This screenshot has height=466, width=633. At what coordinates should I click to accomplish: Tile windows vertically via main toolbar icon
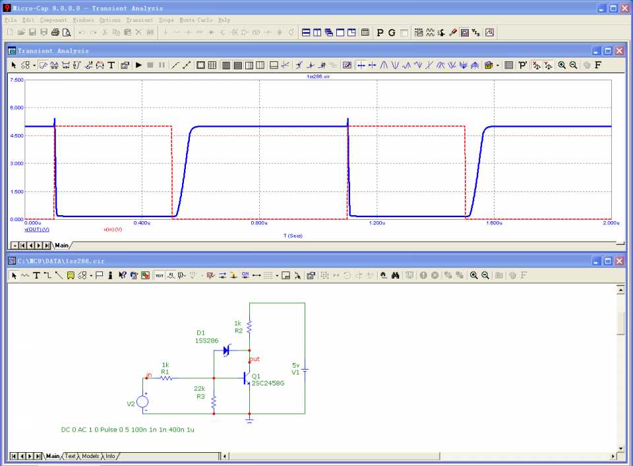(x=317, y=32)
